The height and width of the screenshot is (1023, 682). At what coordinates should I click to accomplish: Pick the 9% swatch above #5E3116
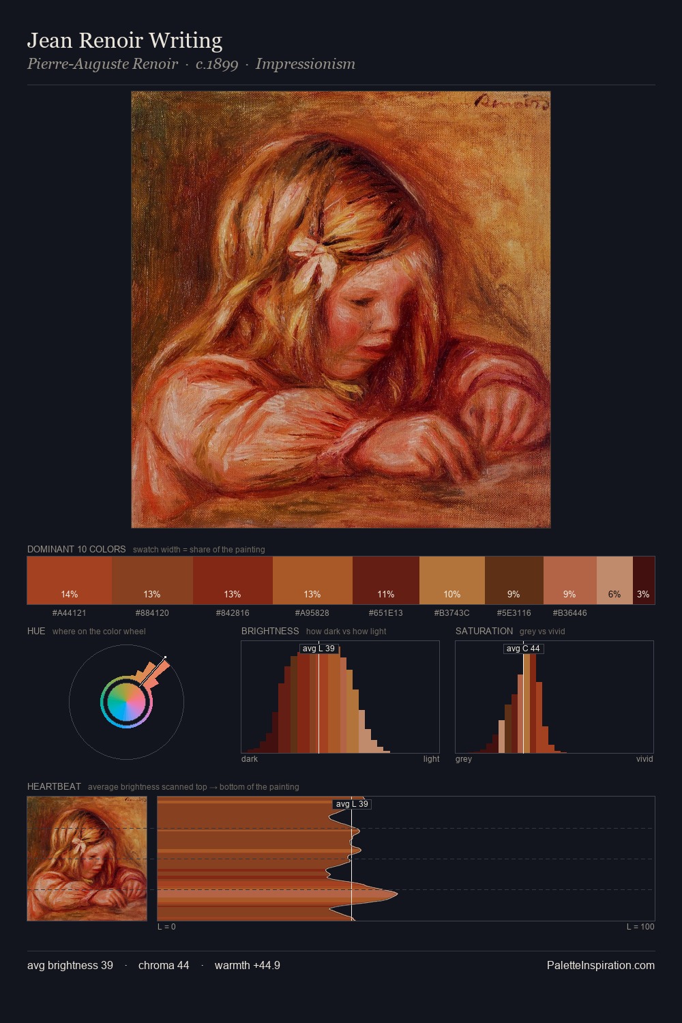[x=514, y=580]
